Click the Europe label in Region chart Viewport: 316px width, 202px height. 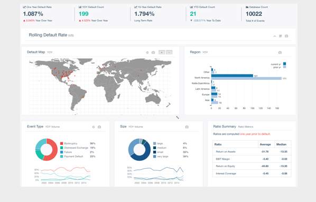pyautogui.click(x=206, y=95)
